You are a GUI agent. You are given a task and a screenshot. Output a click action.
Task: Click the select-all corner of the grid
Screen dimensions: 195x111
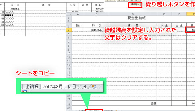tap(69, 14)
